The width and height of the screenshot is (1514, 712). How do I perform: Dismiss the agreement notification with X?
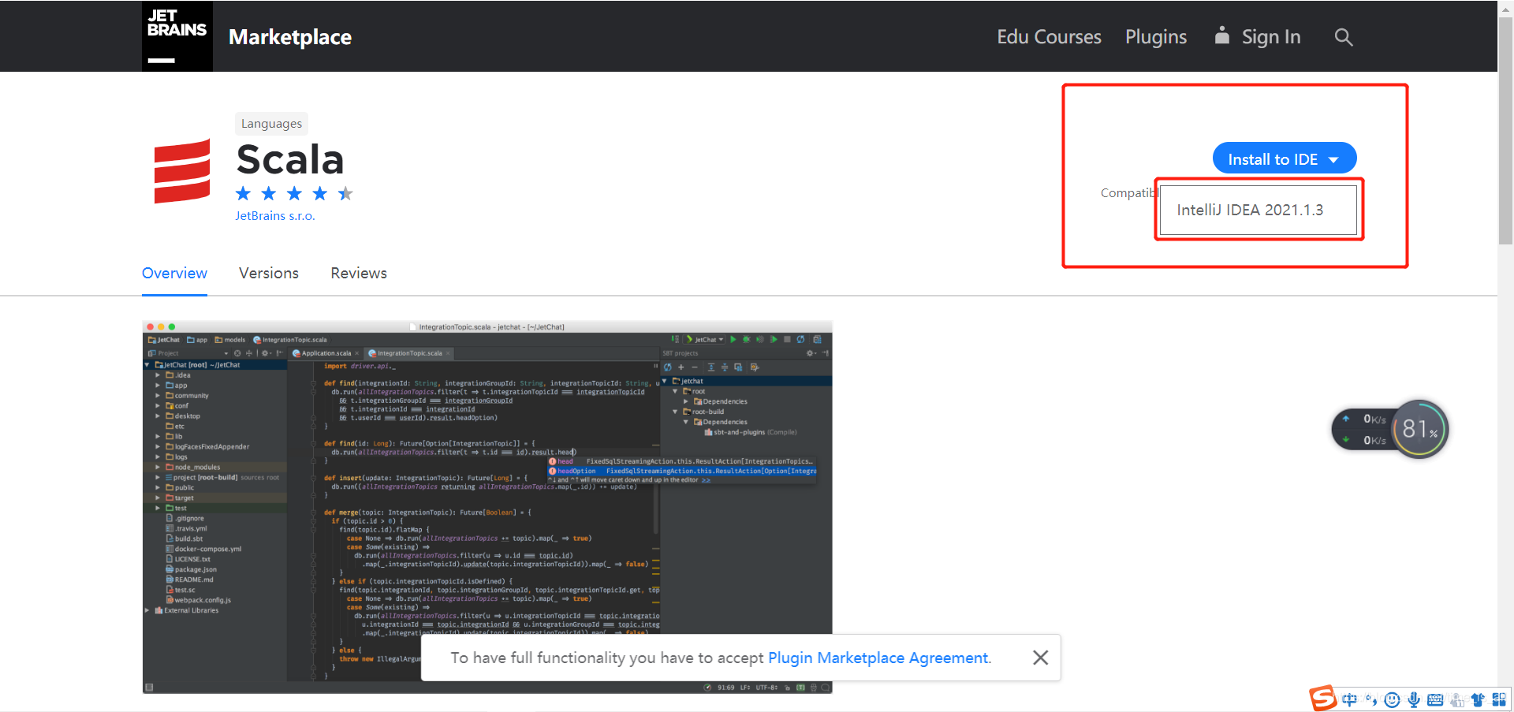[1040, 658]
